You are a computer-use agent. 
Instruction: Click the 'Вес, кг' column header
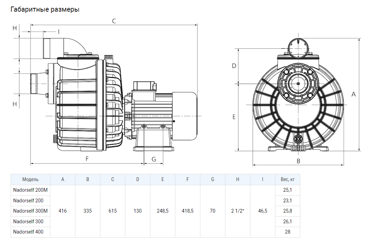pyautogui.click(x=287, y=179)
